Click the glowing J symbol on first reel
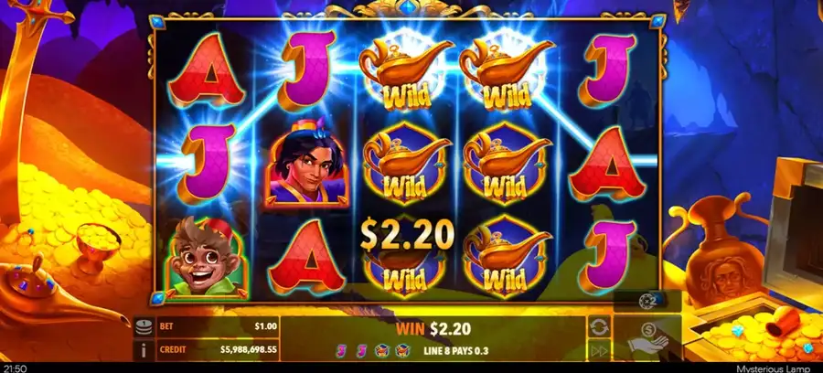The width and height of the screenshot is (823, 373). pos(206,164)
